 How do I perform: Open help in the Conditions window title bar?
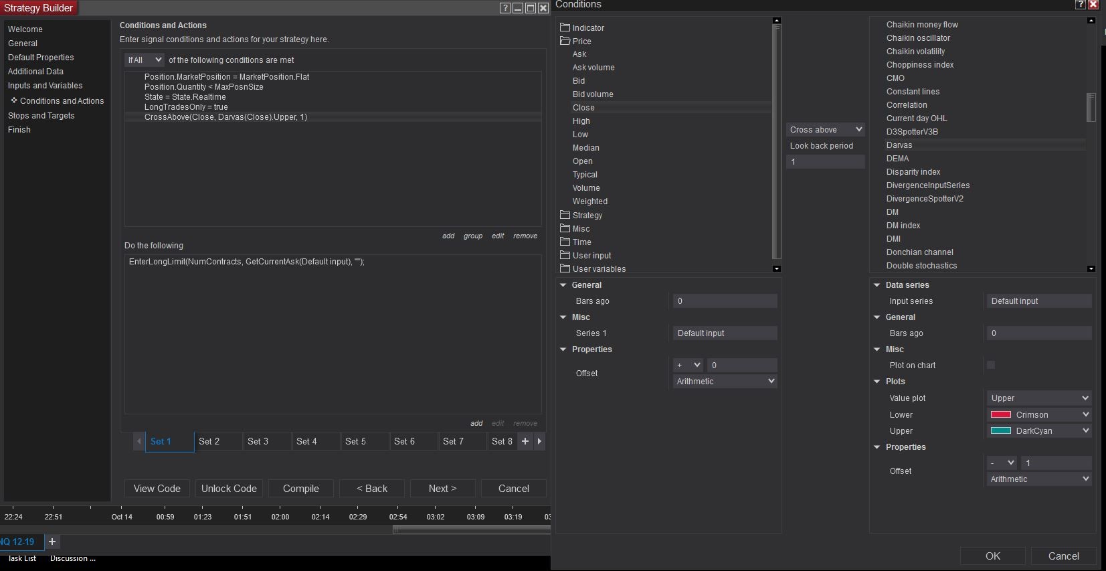[1081, 5]
